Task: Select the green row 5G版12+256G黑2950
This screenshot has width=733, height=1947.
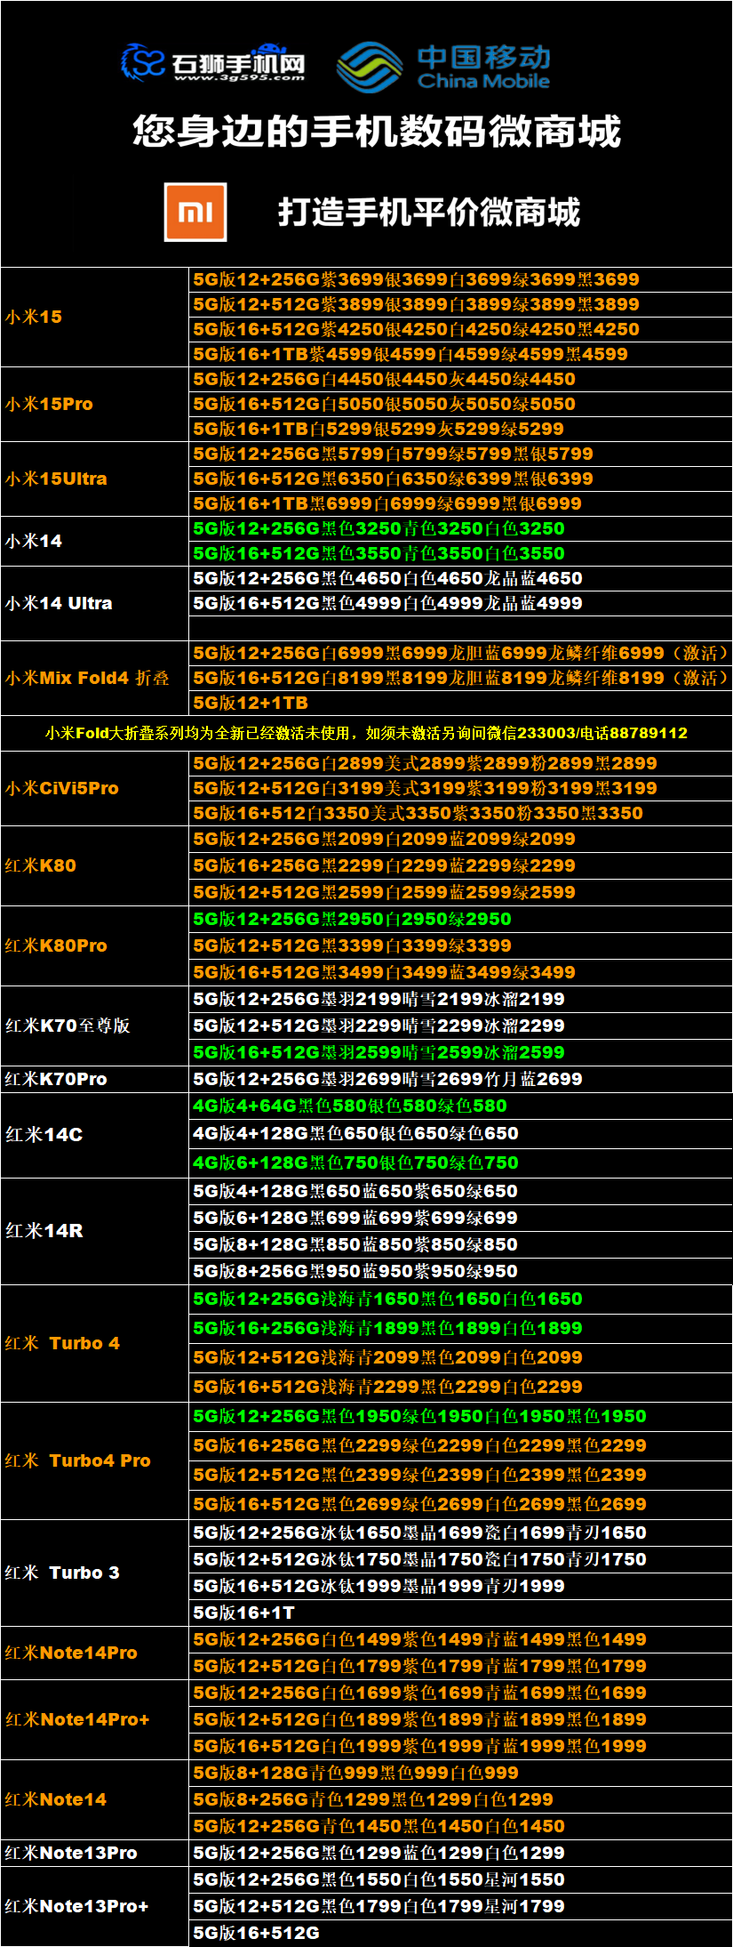Action: click(461, 919)
